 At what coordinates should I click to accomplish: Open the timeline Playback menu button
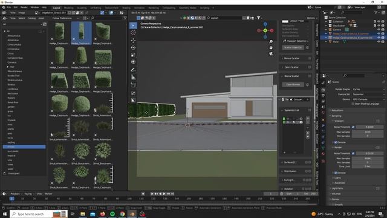point(16,194)
